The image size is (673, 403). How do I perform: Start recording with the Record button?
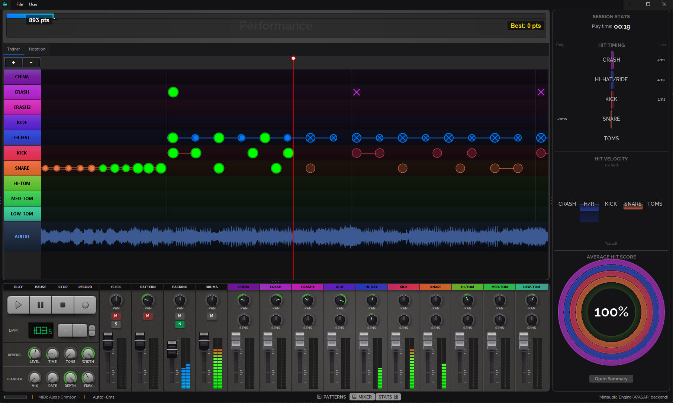(x=85, y=305)
